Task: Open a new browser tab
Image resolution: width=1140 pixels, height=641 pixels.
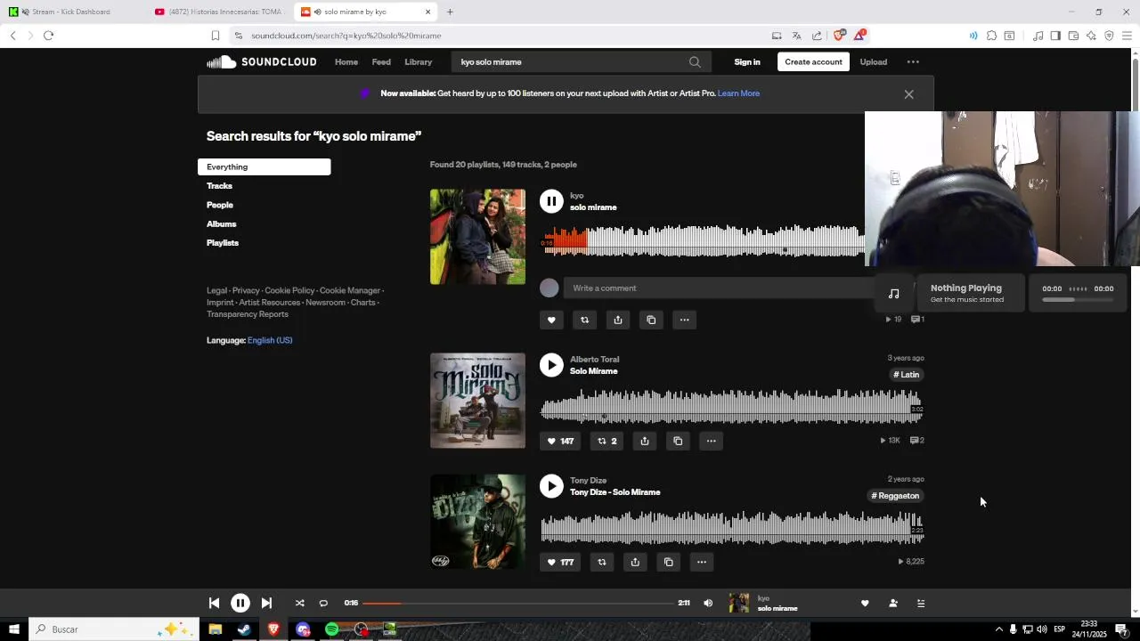Action: [450, 12]
